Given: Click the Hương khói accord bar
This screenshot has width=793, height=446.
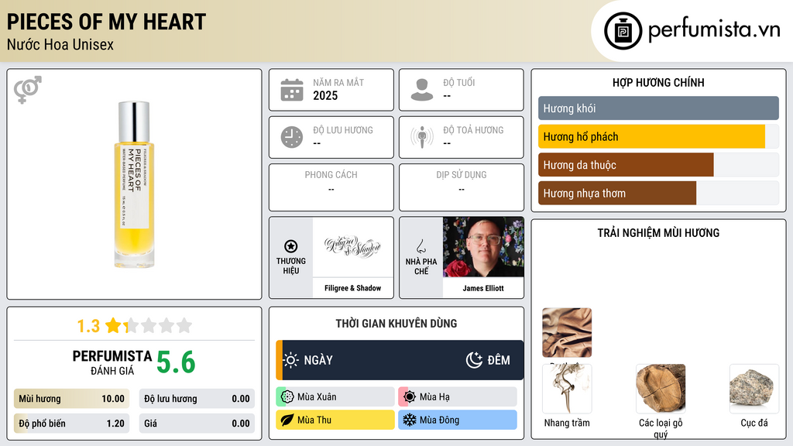Looking at the screenshot, I should tap(658, 108).
